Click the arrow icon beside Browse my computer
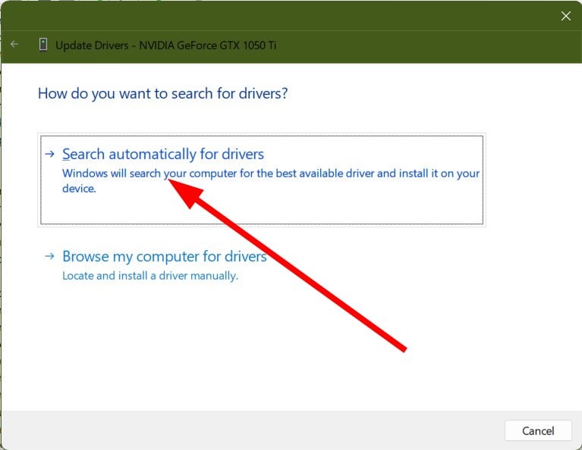This screenshot has height=450, width=582. 50,256
